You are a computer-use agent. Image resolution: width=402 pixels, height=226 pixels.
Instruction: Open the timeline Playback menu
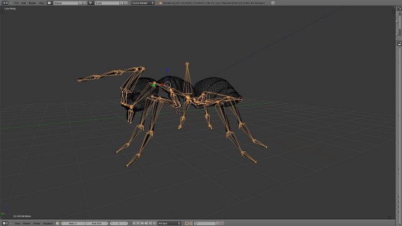coord(48,223)
